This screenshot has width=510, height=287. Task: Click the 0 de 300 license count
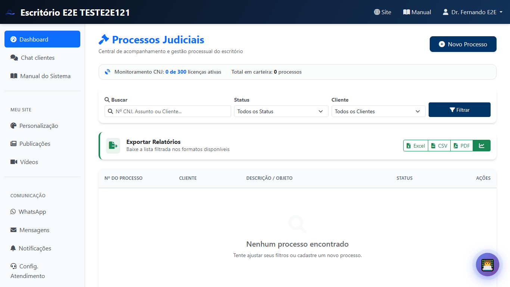click(176, 72)
